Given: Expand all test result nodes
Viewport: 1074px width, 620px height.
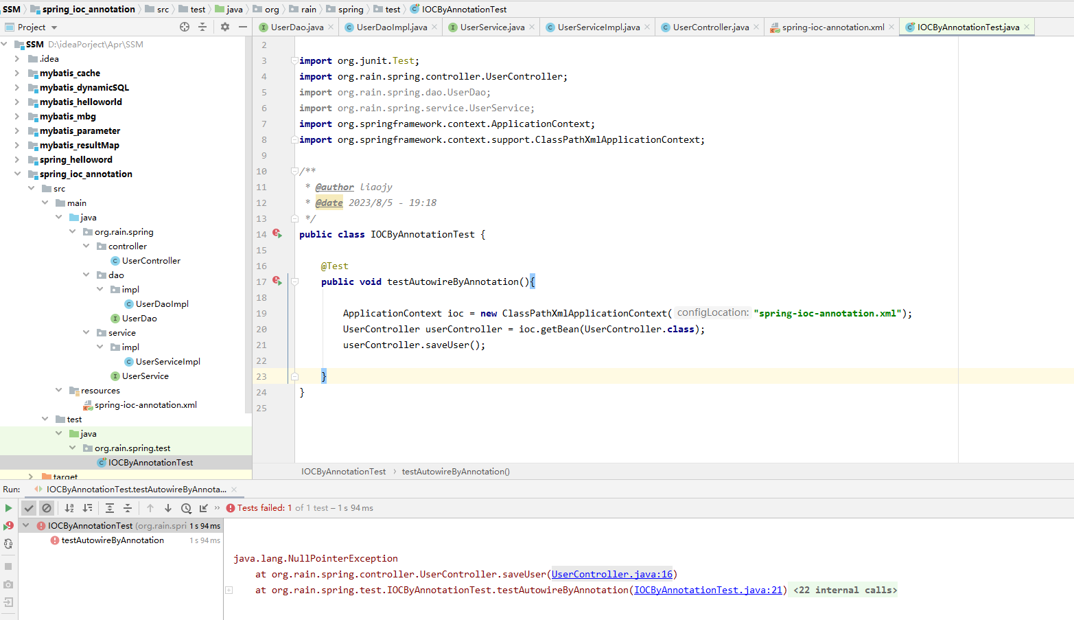Looking at the screenshot, I should [x=110, y=508].
